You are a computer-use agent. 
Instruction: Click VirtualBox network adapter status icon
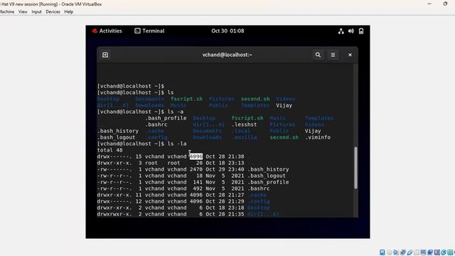coord(403,252)
